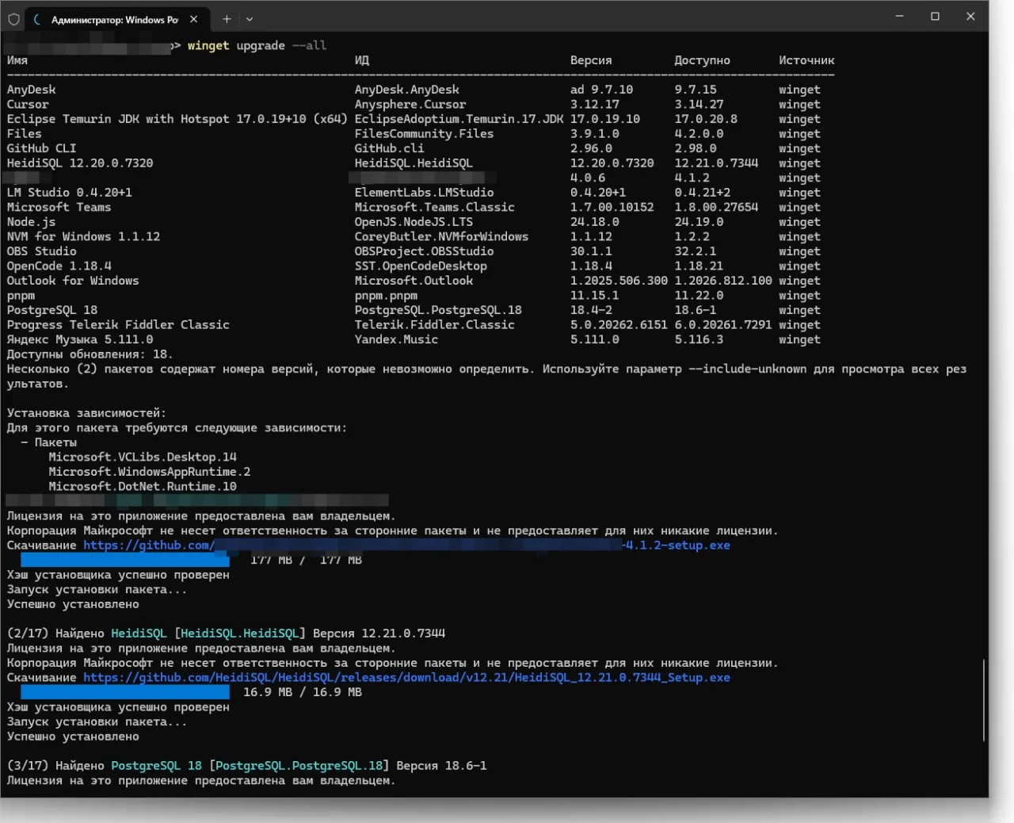Click the available version "3.14.27" for Cursor
1014x823 pixels.
pos(699,104)
